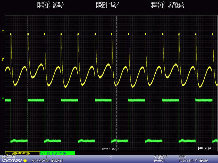This screenshot has width=218, height=163.
Task: Click the Mean(C2) 10.6937 V readout
Action: [x=167, y=3]
